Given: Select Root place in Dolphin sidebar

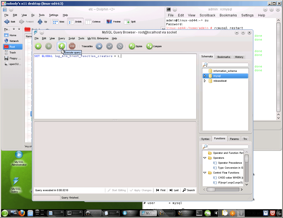Looking at the screenshot, I should 13,47.
